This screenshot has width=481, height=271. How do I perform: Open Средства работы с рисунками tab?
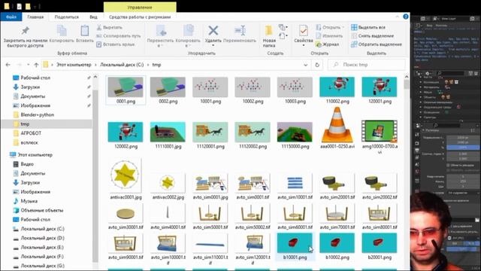(140, 17)
